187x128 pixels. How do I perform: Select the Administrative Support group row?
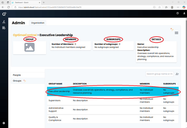pos(113,110)
